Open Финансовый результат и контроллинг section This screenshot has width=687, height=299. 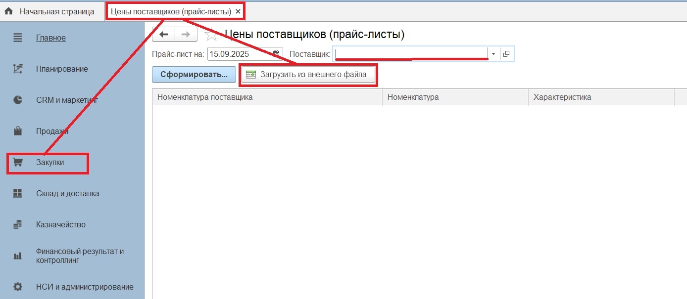(x=80, y=256)
